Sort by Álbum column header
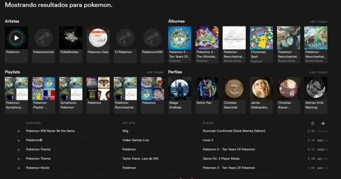 [208, 123]
